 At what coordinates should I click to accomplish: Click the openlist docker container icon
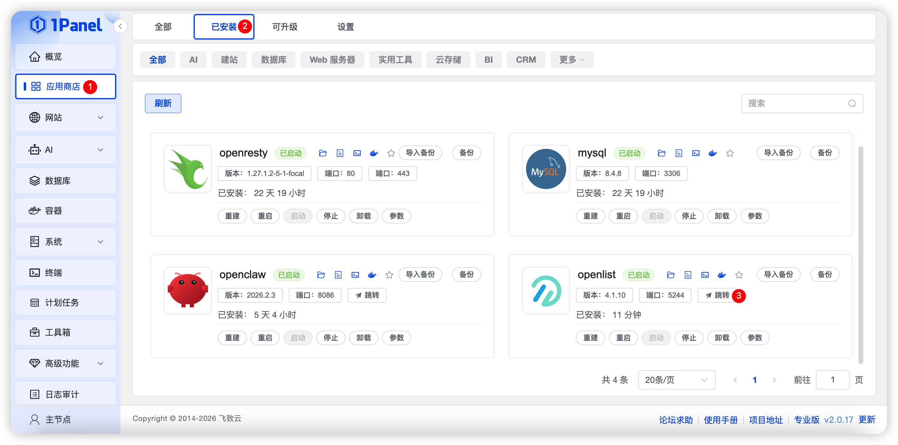(x=722, y=275)
